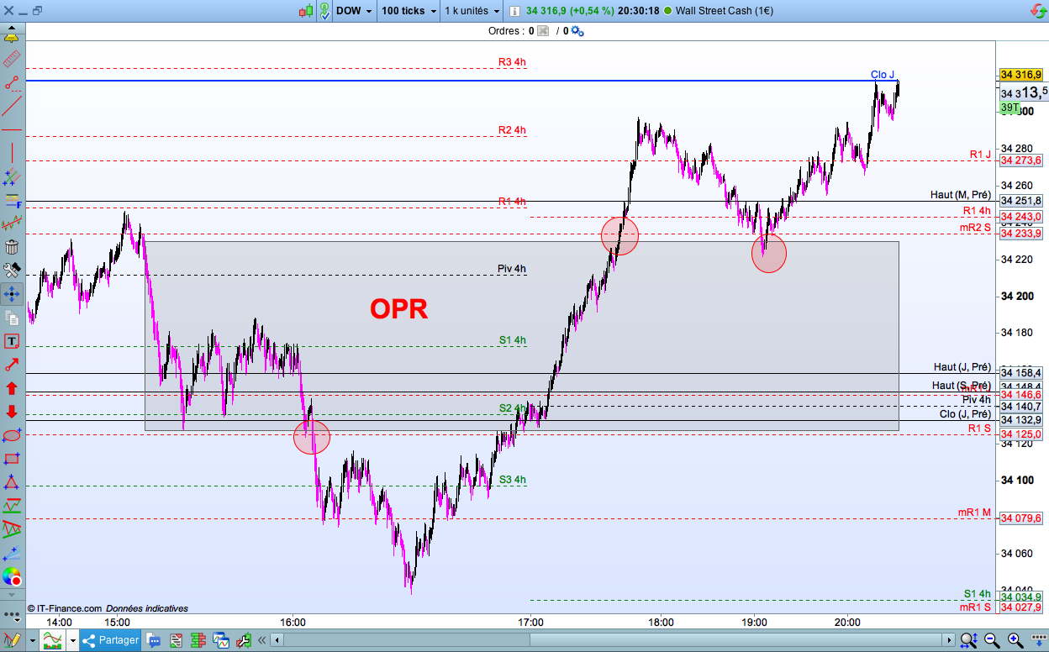The height and width of the screenshot is (652, 1049).
Task: Select the segment drawing tool
Action: pyautogui.click(x=12, y=83)
